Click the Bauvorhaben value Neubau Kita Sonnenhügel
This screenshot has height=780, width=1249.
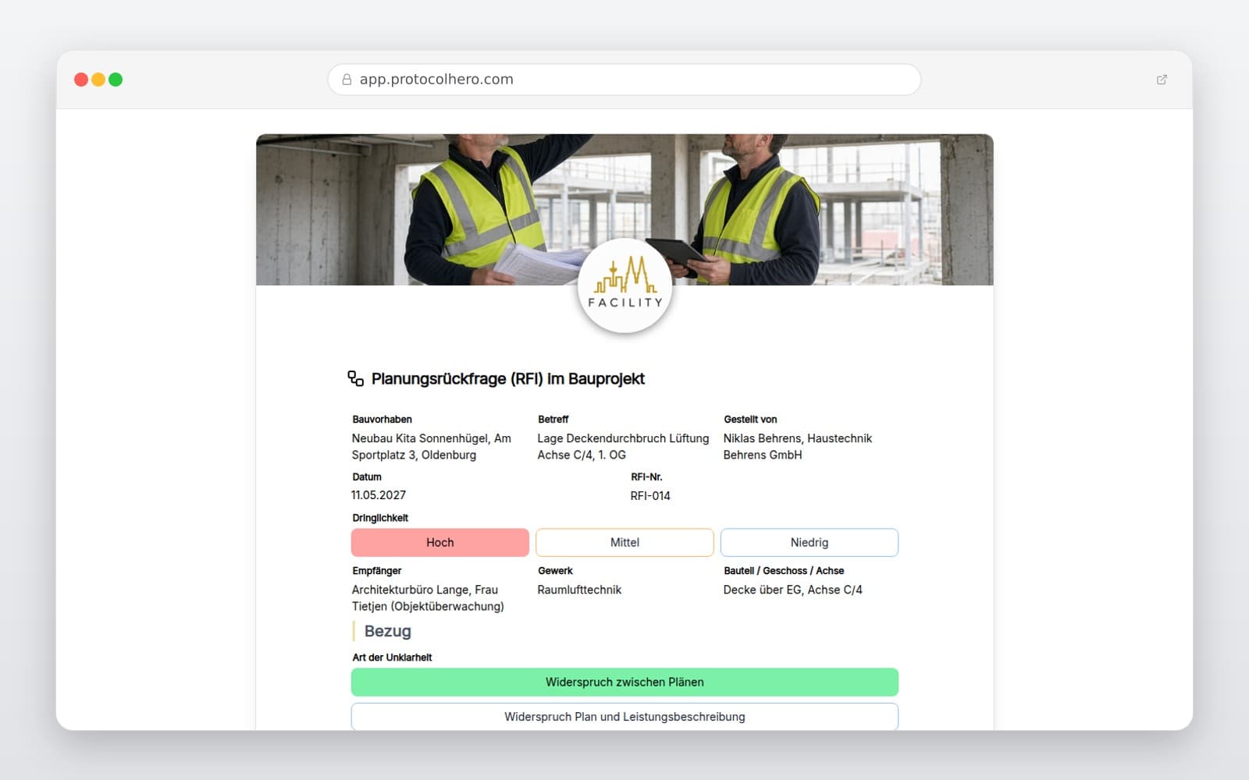(x=432, y=447)
